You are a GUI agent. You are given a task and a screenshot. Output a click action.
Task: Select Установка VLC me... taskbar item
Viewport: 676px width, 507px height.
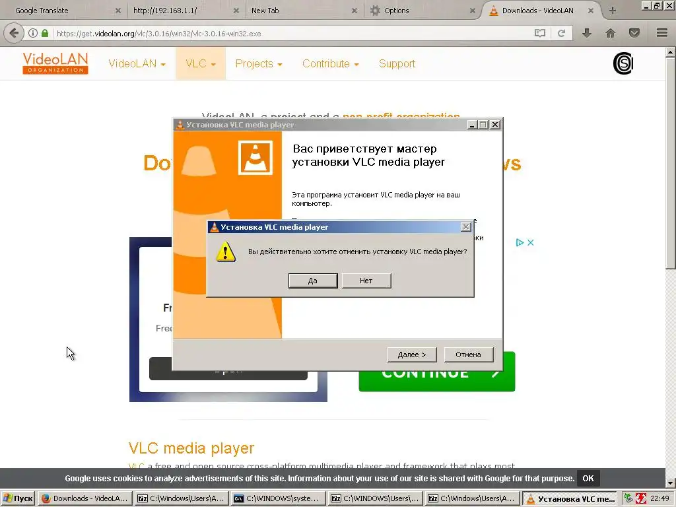[570, 498]
